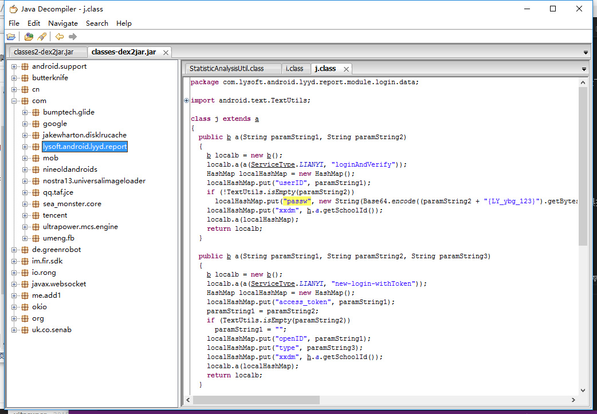
Task: Expand the folded import section in code
Action: (187, 101)
